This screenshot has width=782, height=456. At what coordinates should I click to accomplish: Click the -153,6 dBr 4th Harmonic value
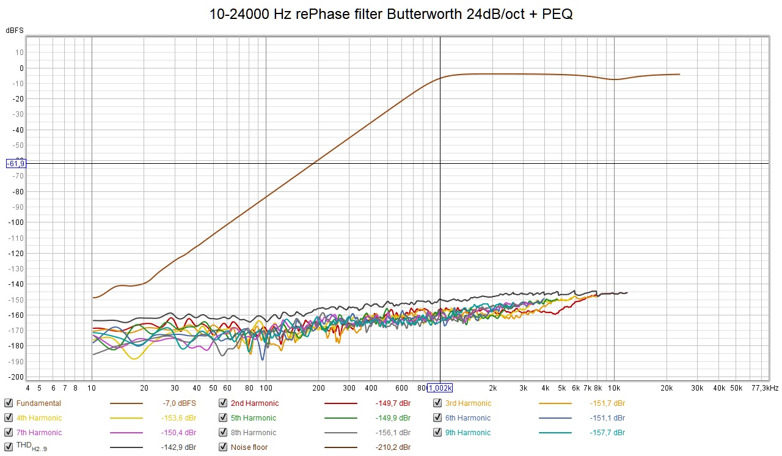tap(179, 418)
